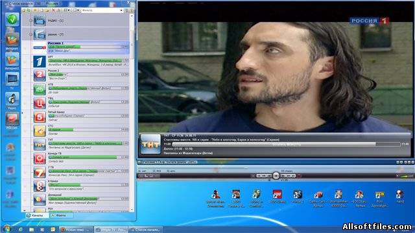Click the Домашний channel logo
The image size is (415, 233).
(x=40, y=199)
